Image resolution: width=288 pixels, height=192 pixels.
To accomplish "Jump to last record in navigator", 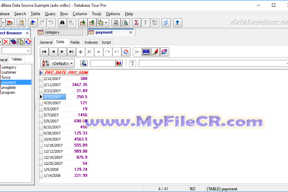I will coord(71,52).
